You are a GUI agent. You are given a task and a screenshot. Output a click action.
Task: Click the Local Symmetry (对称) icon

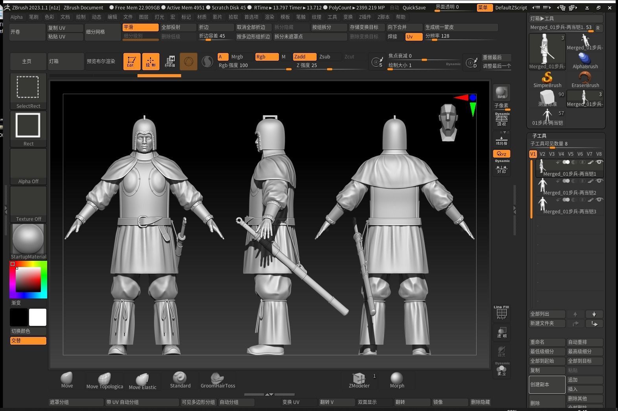coord(502,168)
